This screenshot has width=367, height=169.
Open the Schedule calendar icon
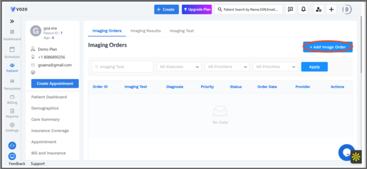pos(12,49)
